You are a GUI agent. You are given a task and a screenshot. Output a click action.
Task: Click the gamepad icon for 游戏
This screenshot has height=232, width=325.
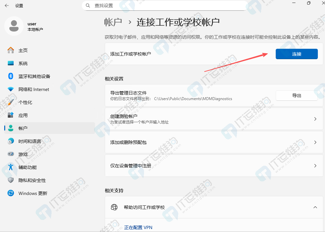(11, 154)
